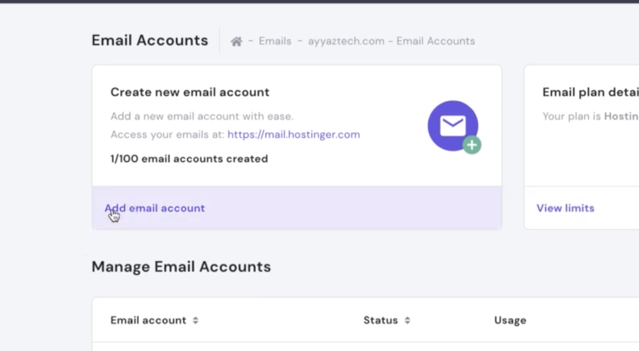Screen dimensions: 639x351
Task: Click the Status column header
Action: [x=380, y=320]
